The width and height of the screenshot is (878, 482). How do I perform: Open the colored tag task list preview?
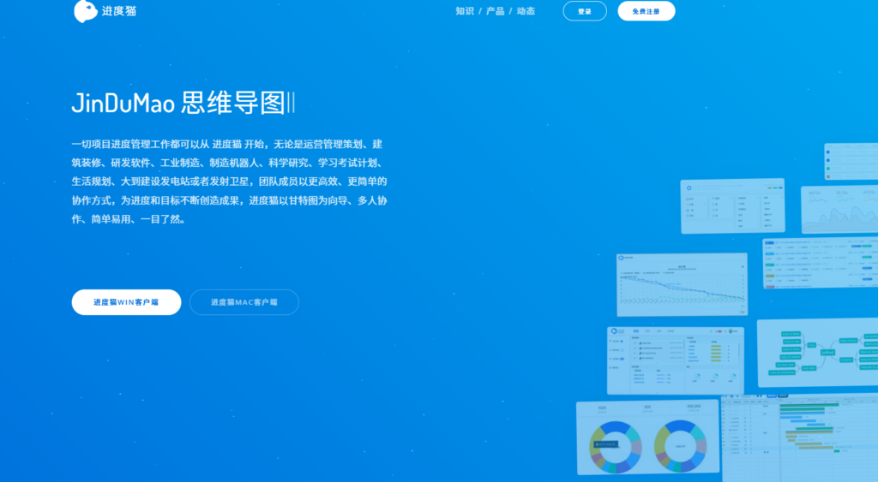tap(819, 263)
